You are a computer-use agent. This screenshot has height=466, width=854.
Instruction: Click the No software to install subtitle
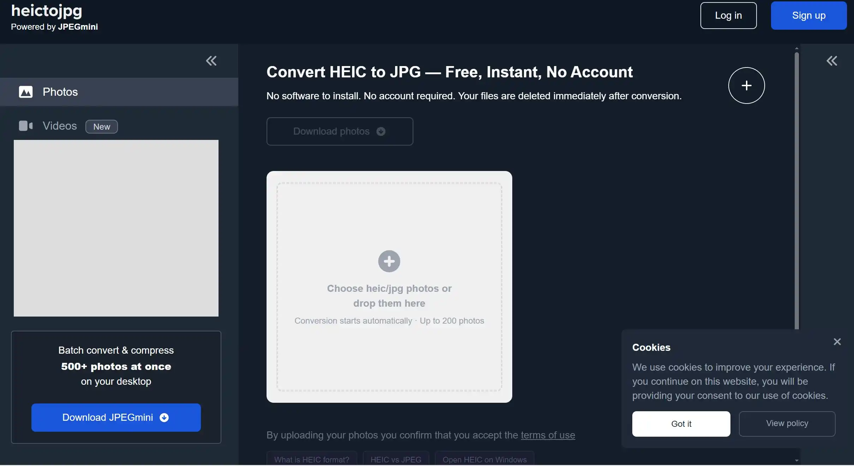click(x=474, y=96)
